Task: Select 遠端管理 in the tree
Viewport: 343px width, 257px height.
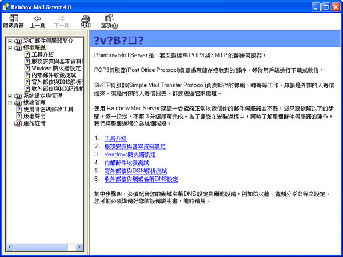Action: [34, 103]
